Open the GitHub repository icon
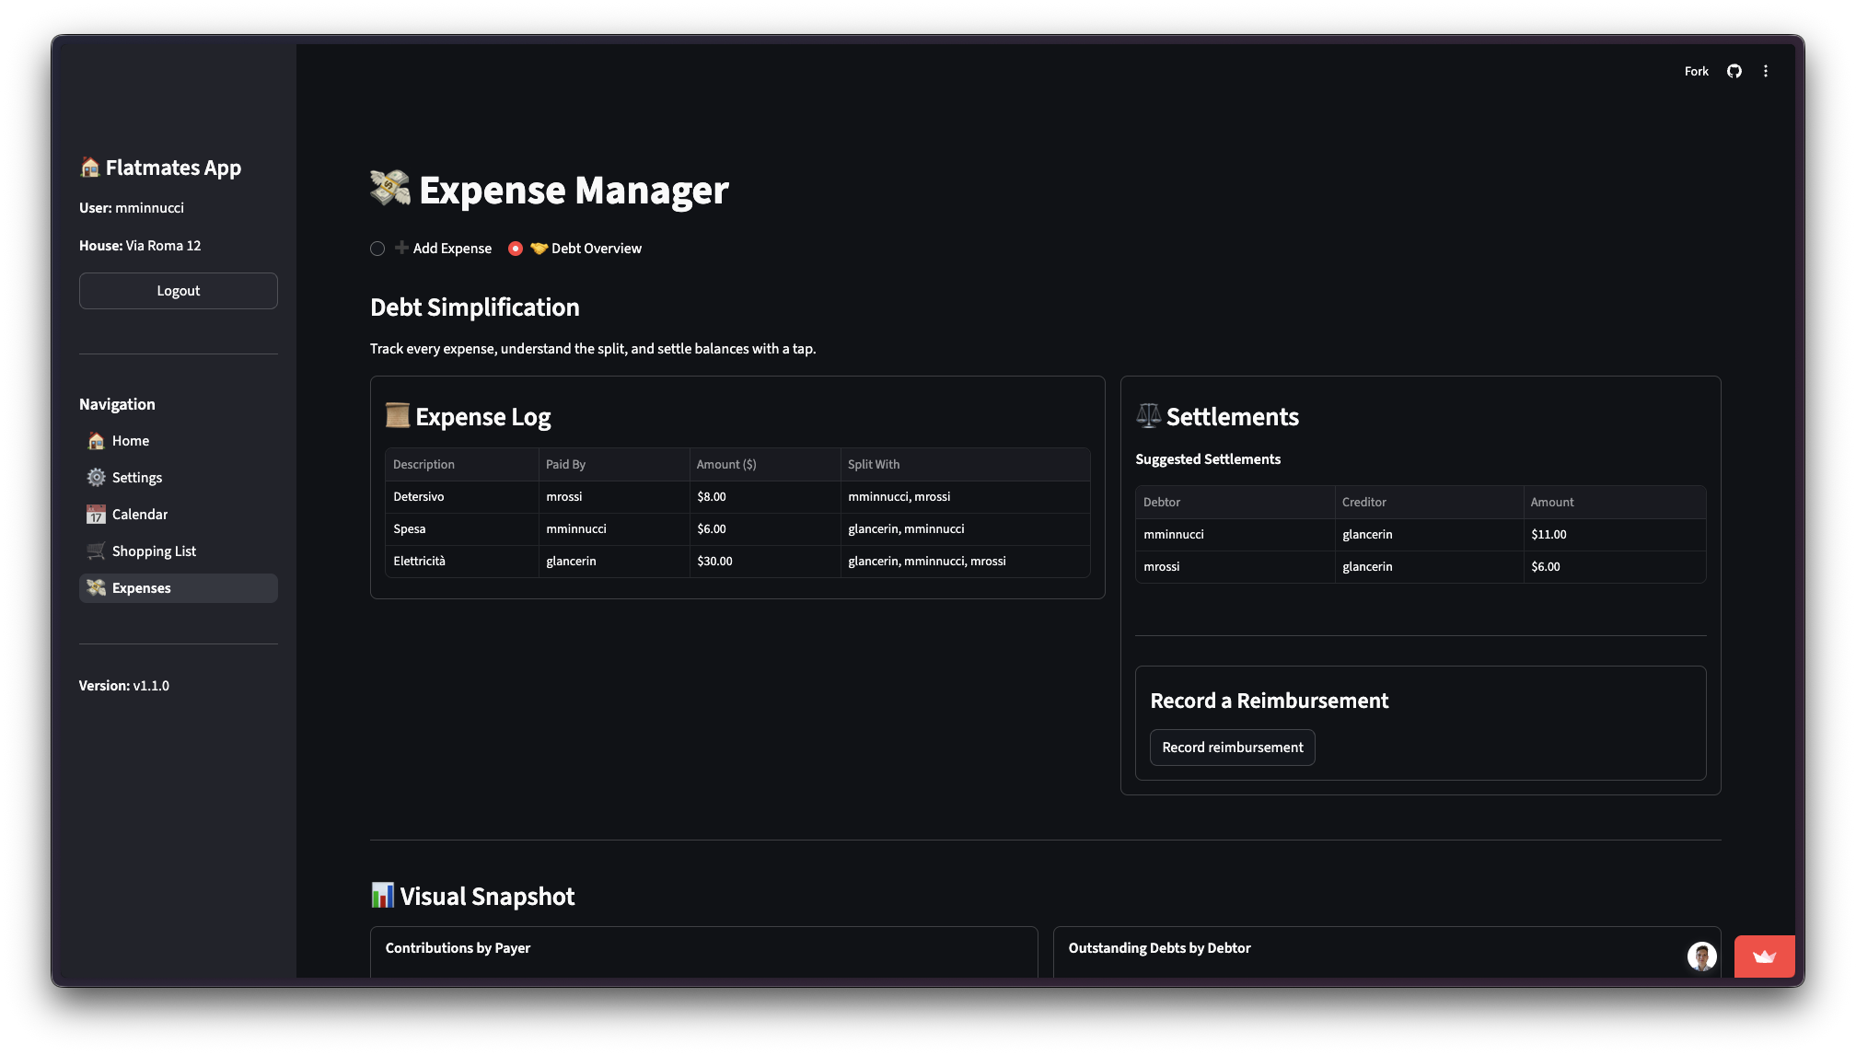This screenshot has width=1856, height=1055. pyautogui.click(x=1734, y=71)
